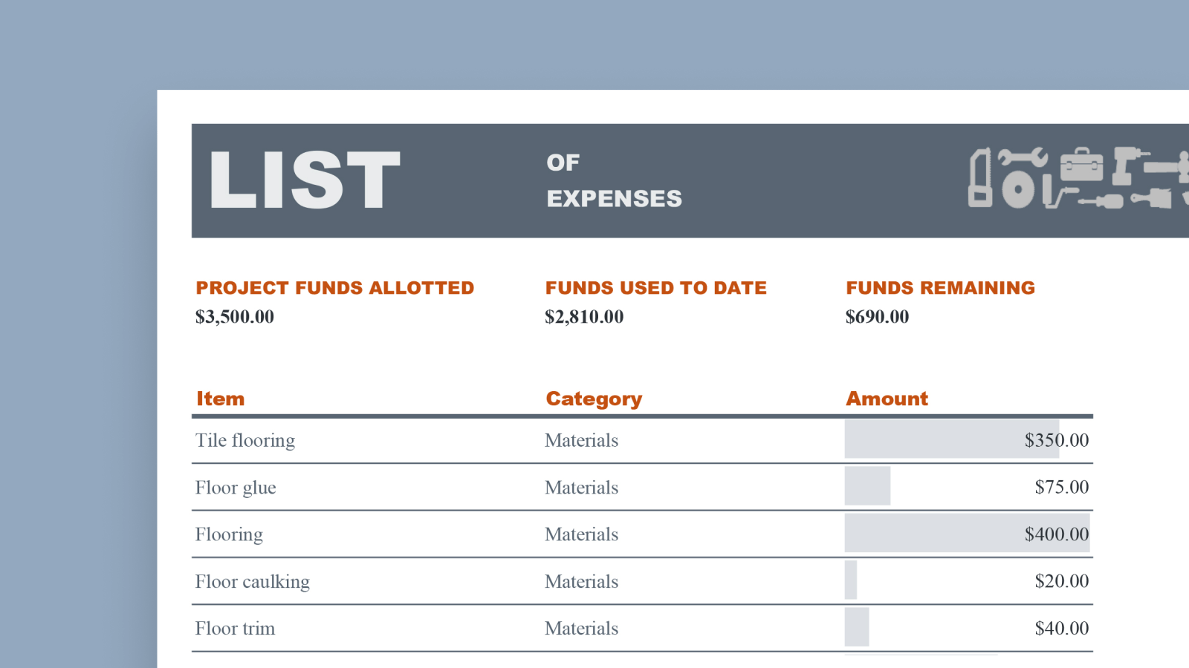This screenshot has width=1189, height=668.
Task: Click the wrench icon in the banner
Action: (1023, 157)
